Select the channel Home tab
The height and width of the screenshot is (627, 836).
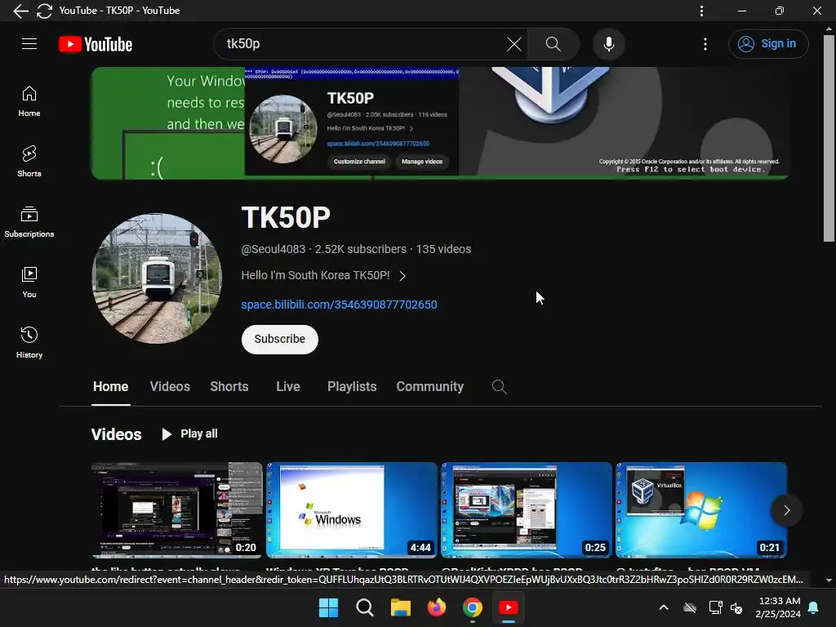[110, 386]
